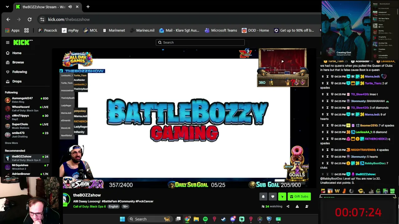The height and width of the screenshot is (224, 399).
Task: Click the green subscribe star button
Action: click(x=282, y=196)
